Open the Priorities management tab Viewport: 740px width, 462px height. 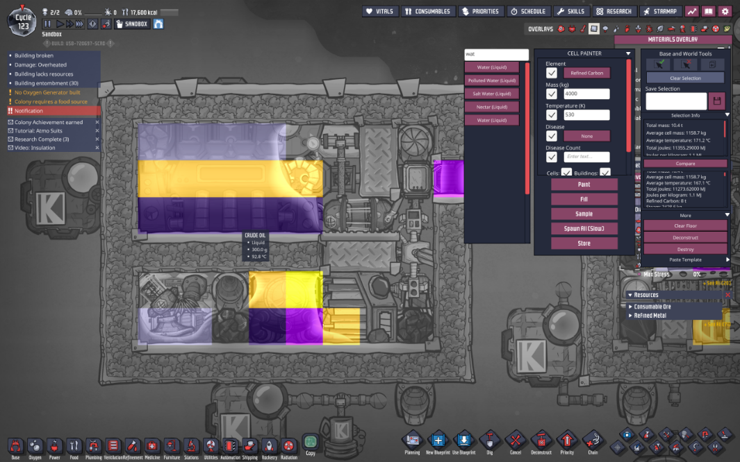480,11
